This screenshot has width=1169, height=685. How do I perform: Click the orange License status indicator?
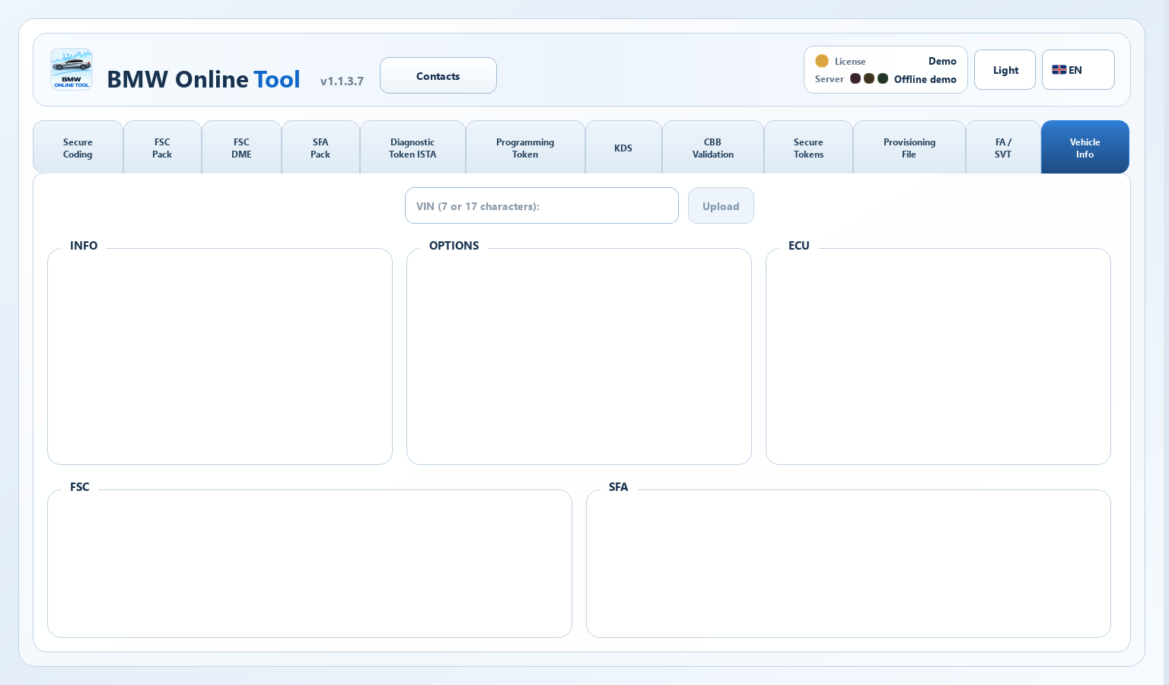[x=822, y=61]
